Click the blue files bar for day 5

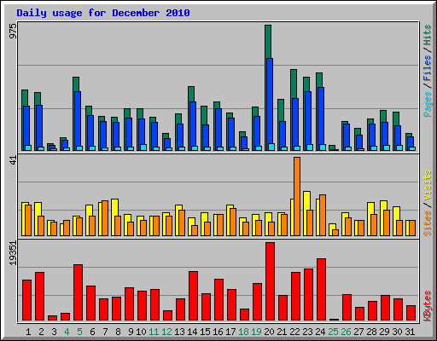pyautogui.click(x=78, y=118)
